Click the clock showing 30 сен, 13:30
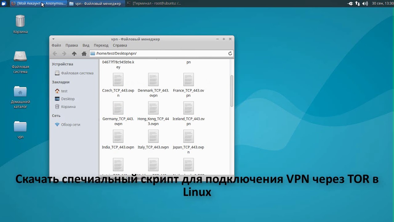 pyautogui.click(x=383, y=3)
